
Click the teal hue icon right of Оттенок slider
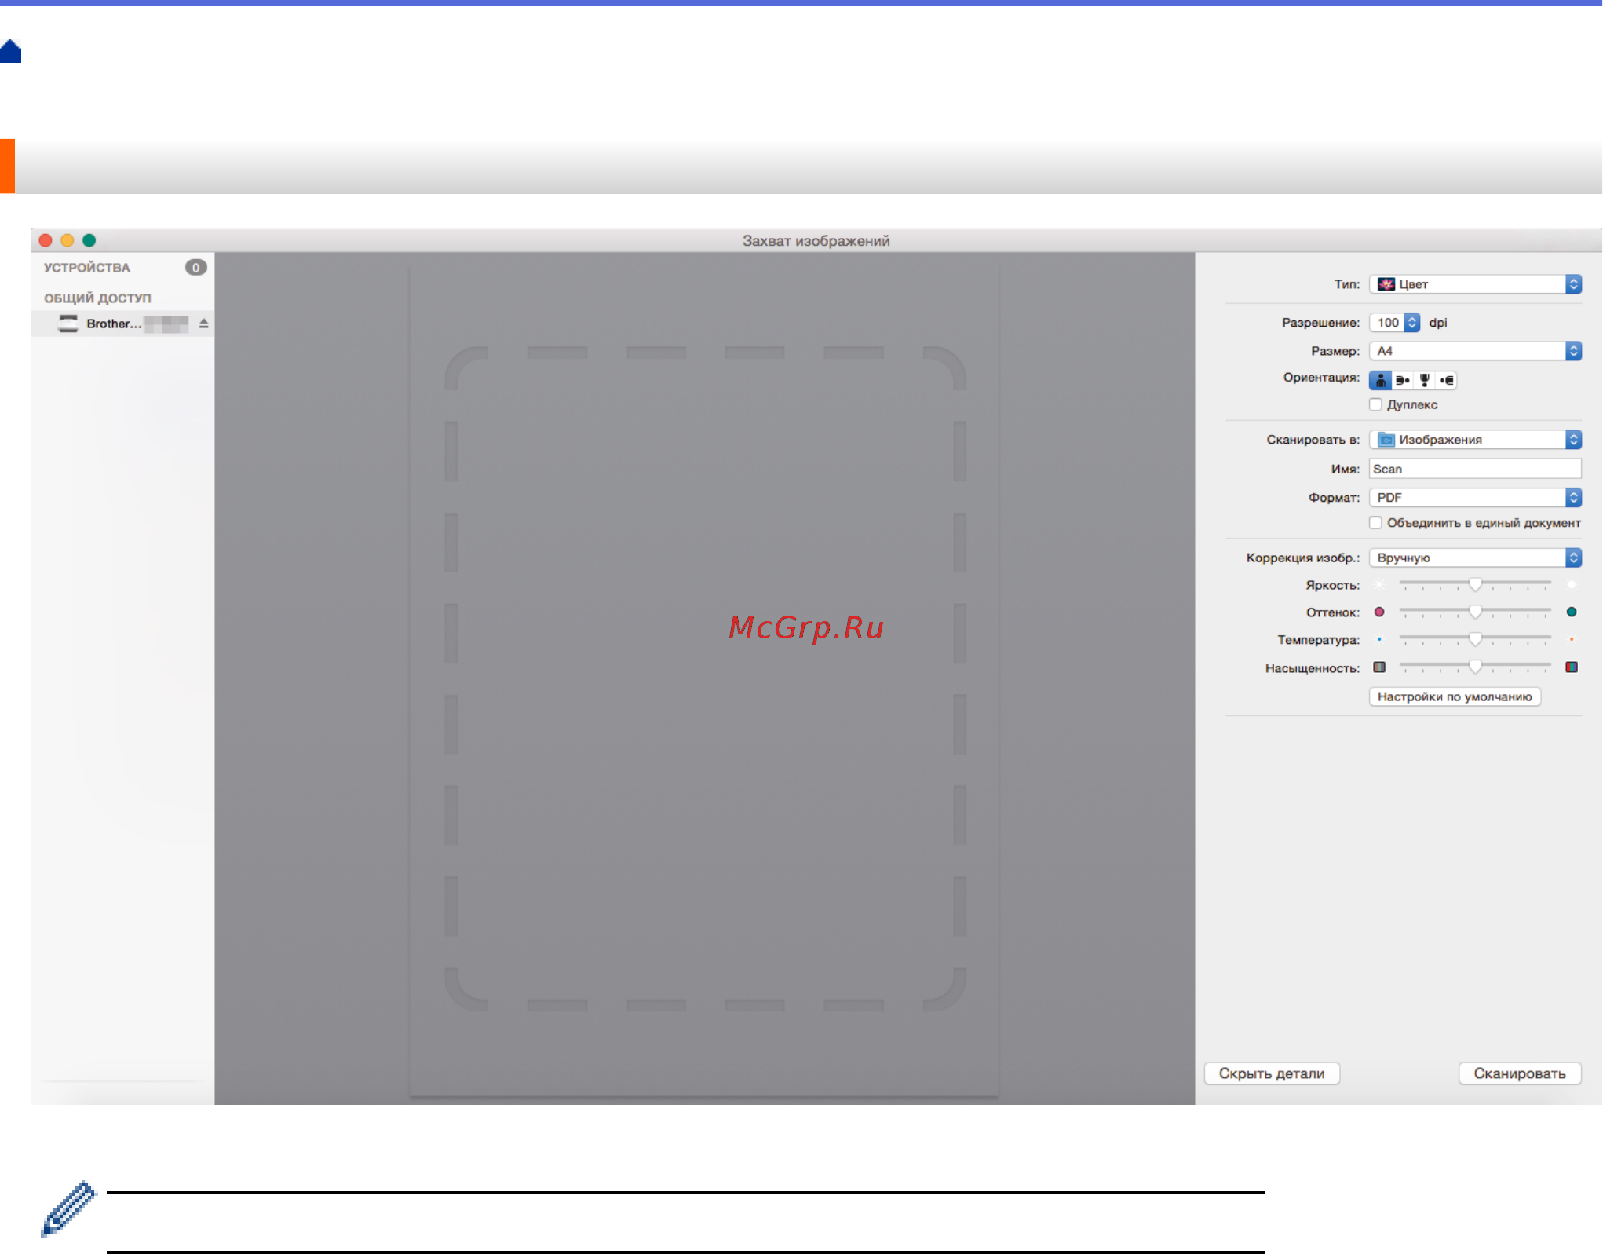[1572, 612]
